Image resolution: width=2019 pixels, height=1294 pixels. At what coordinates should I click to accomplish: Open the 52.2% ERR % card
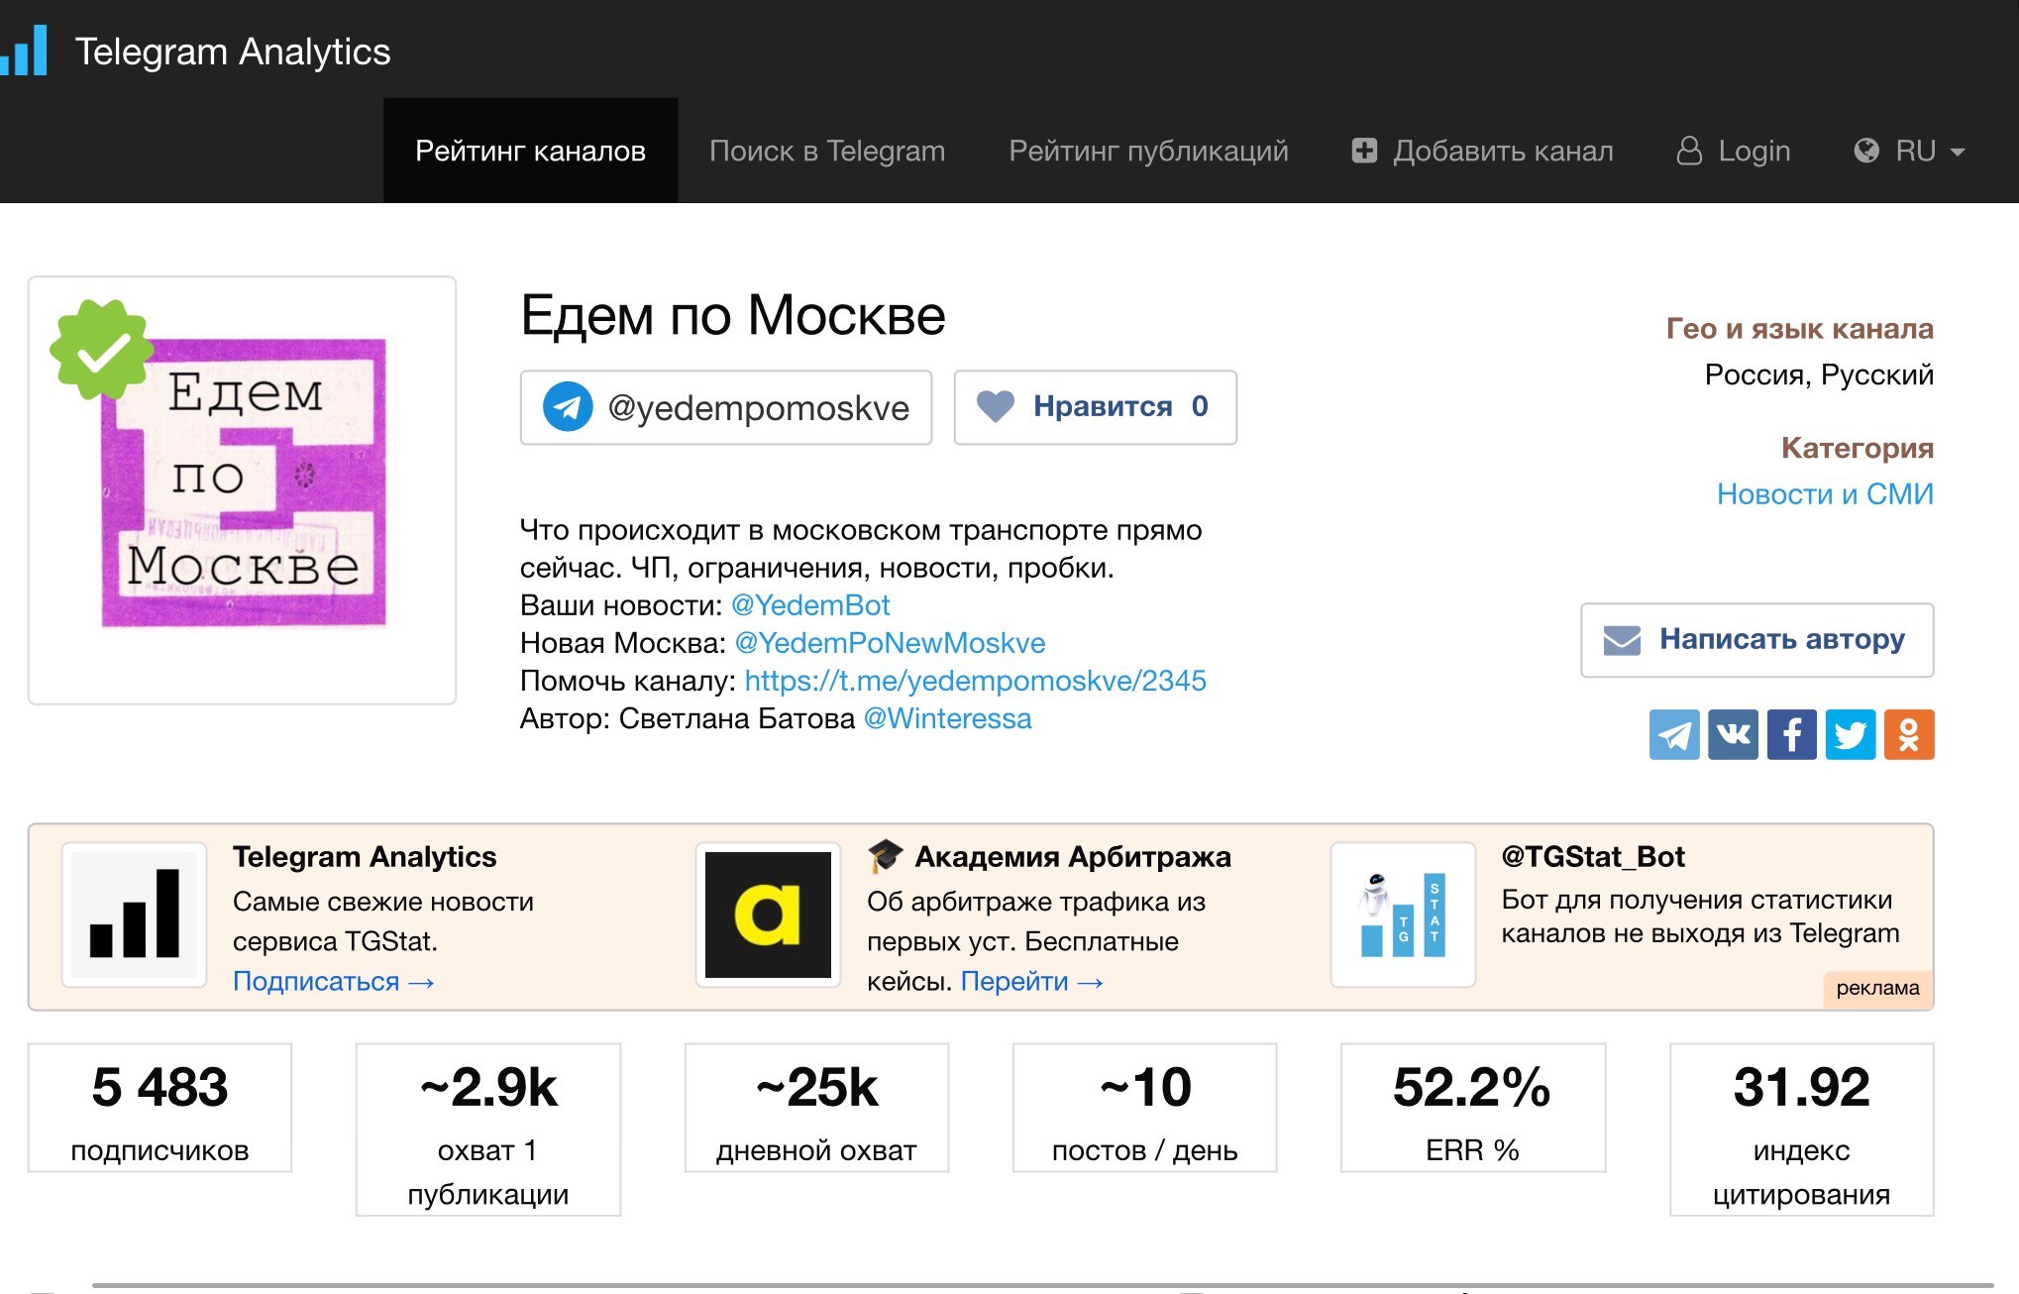[x=1473, y=1108]
